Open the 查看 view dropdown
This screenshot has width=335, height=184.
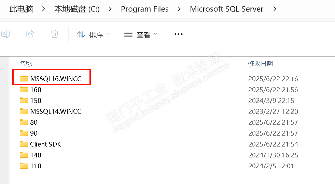point(140,34)
